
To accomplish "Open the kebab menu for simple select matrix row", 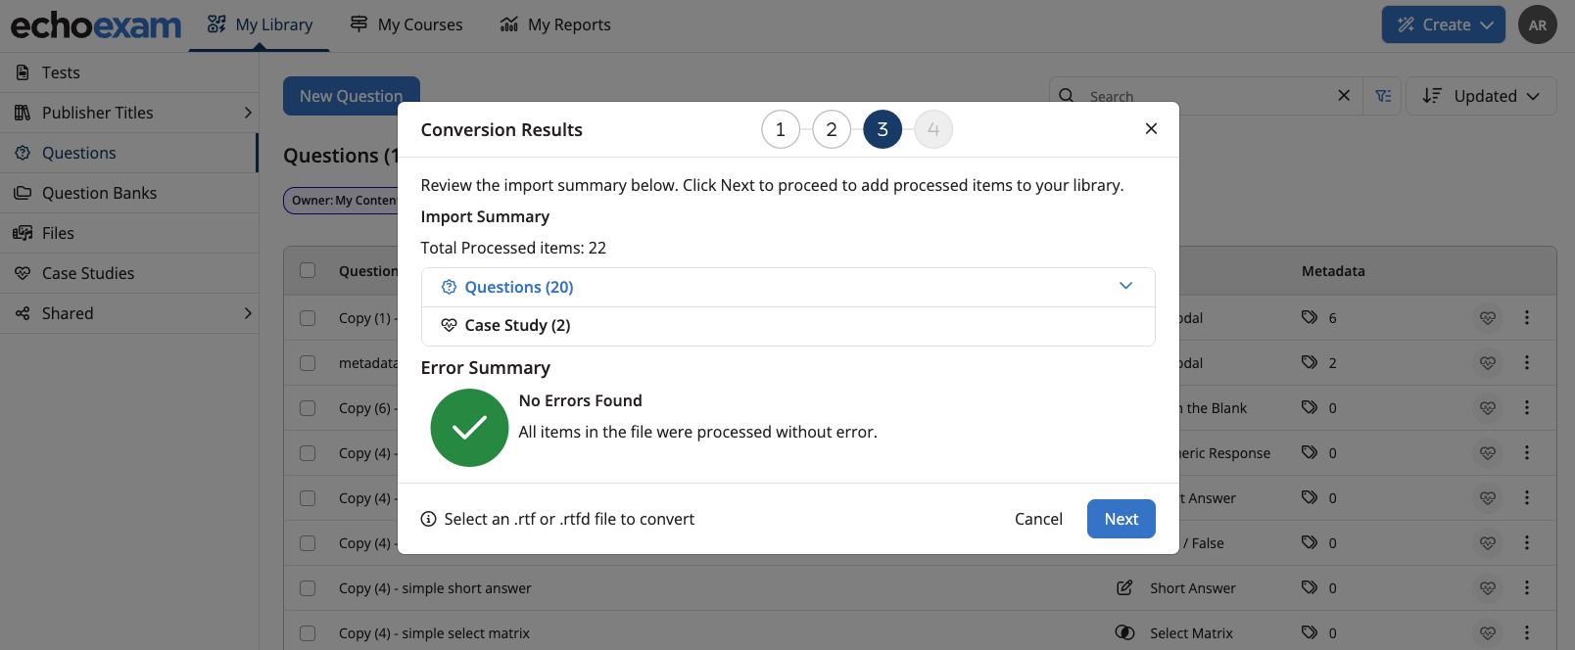I will click(x=1526, y=632).
